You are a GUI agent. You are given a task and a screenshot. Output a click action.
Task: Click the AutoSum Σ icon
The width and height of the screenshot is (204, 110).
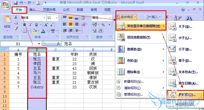[x=167, y=17]
